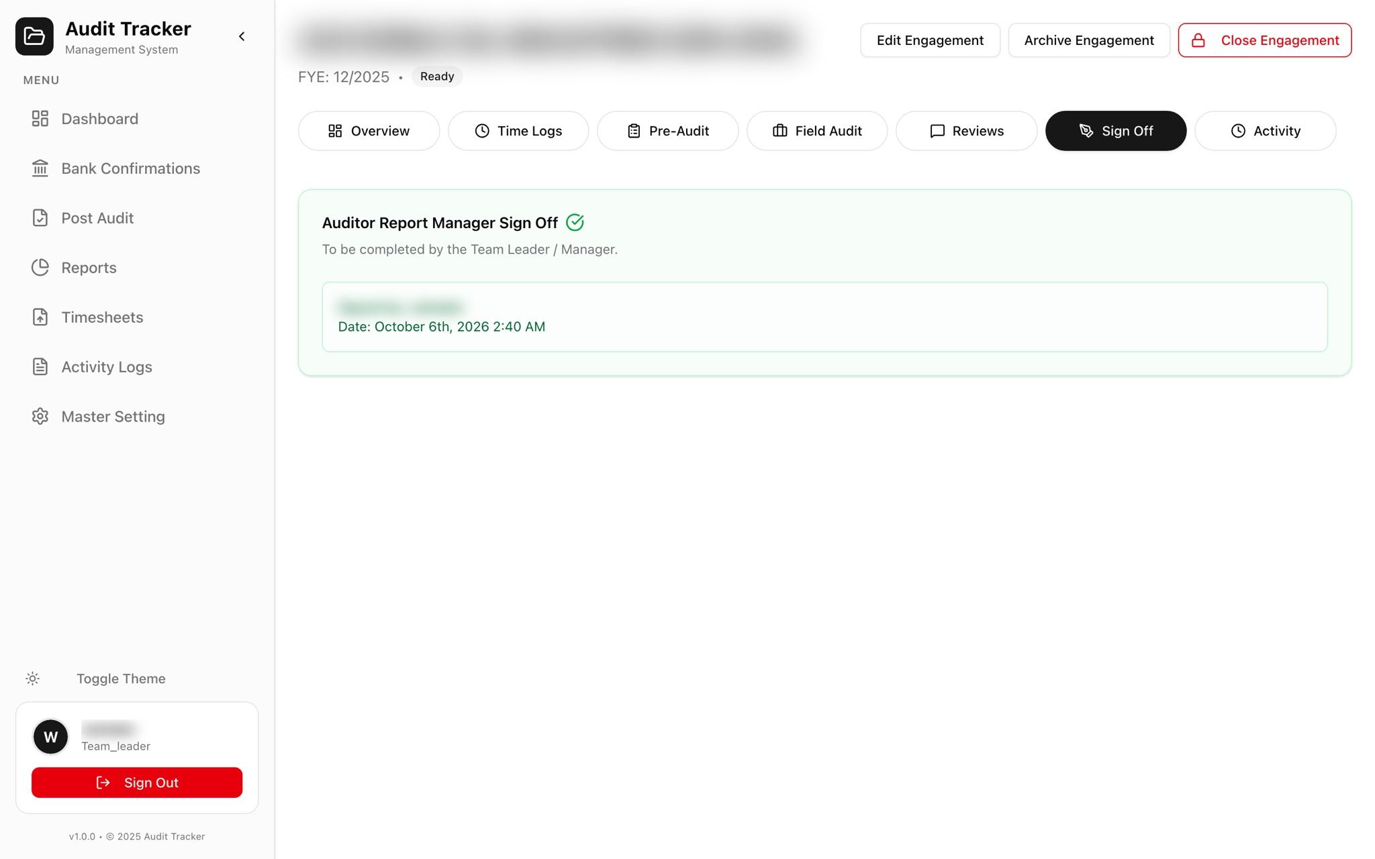The width and height of the screenshot is (1375, 859).
Task: Collapse the sidebar with the chevron arrow
Action: 242,36
